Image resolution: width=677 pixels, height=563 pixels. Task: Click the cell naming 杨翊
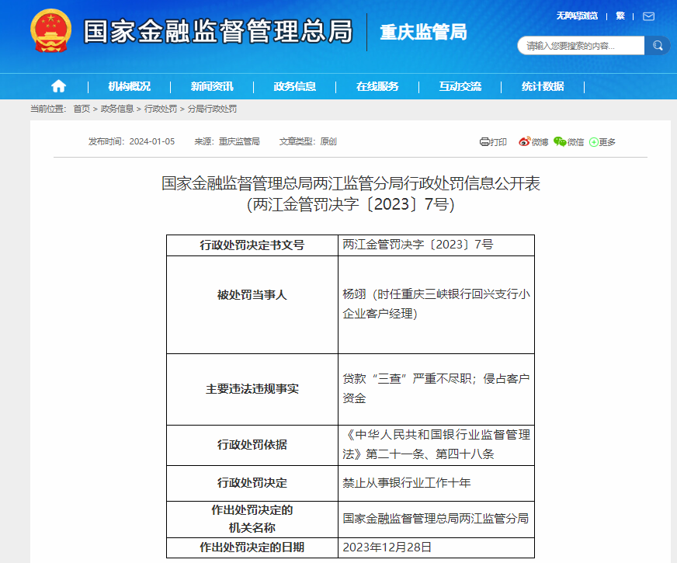436,305
